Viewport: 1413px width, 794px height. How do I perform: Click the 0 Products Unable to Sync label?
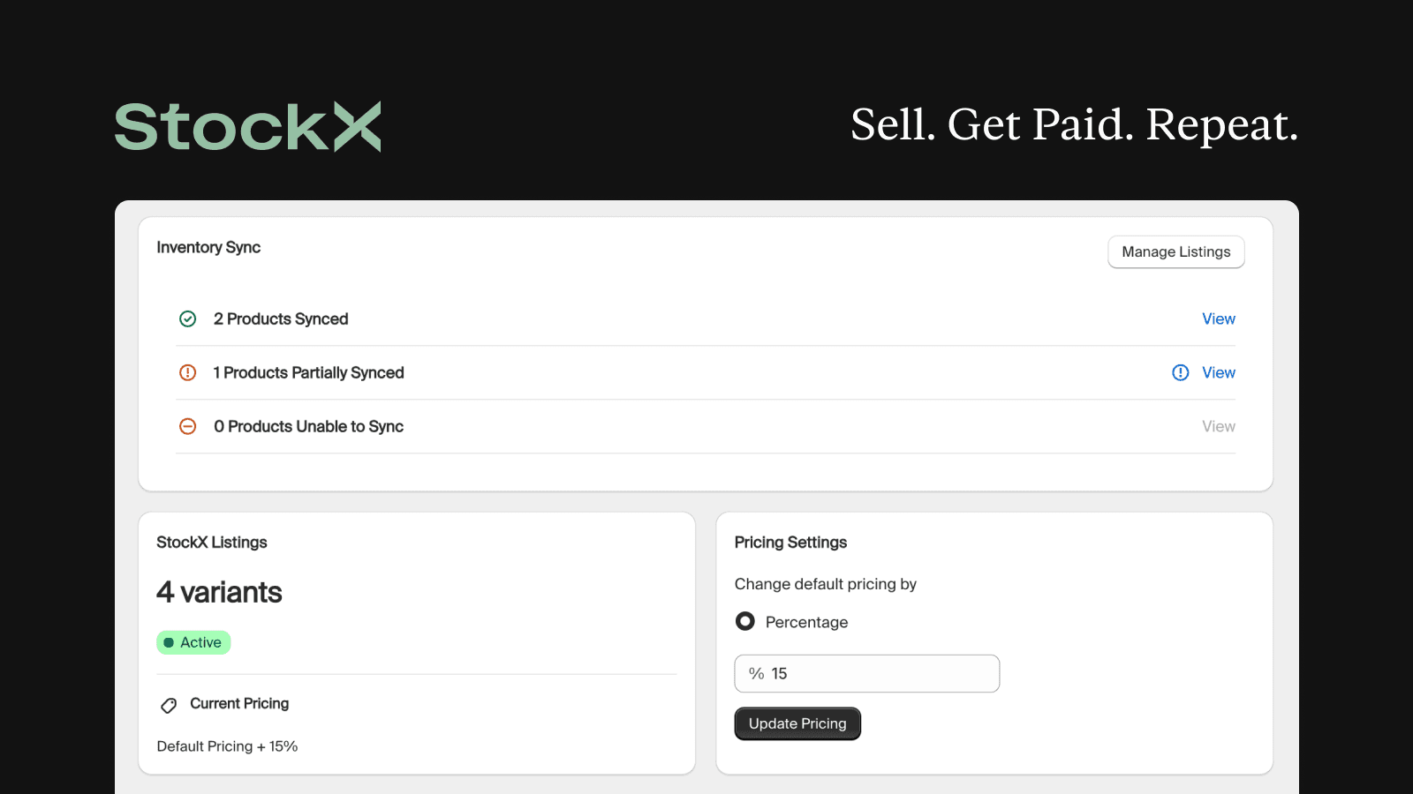[308, 427]
